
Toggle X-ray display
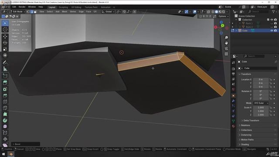point(208,12)
